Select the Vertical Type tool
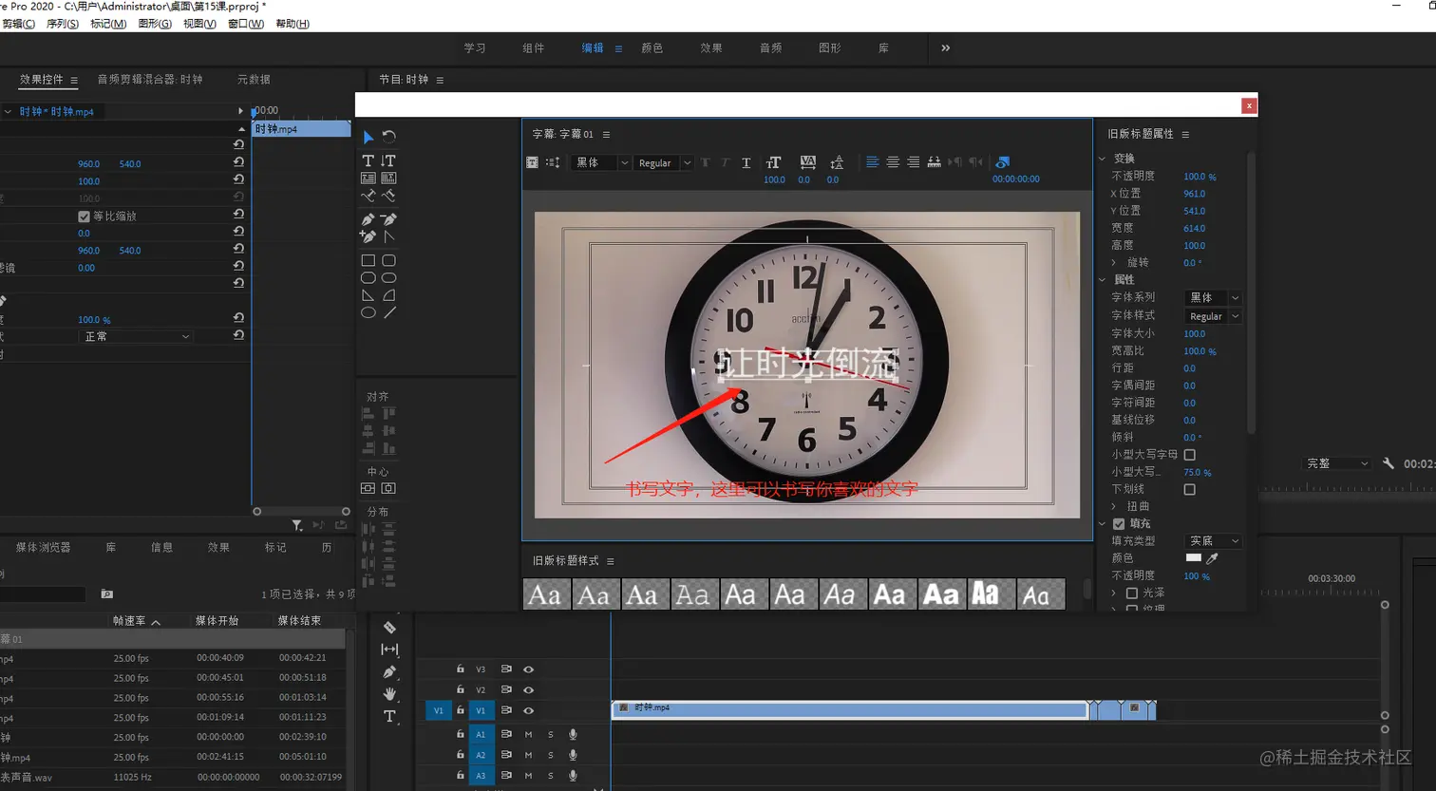The width and height of the screenshot is (1436, 791). click(x=388, y=160)
